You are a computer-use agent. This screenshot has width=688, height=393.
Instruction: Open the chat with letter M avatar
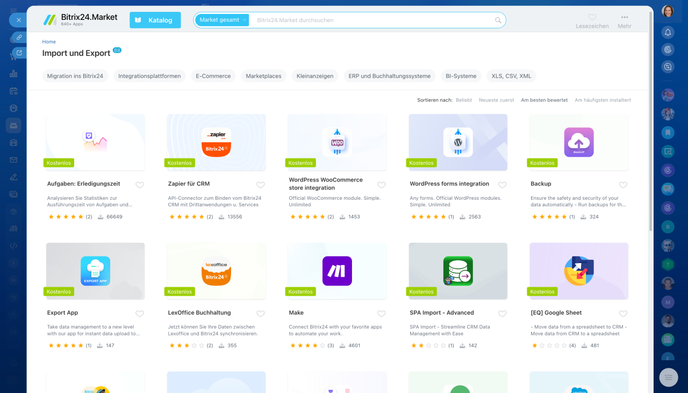coord(668,302)
